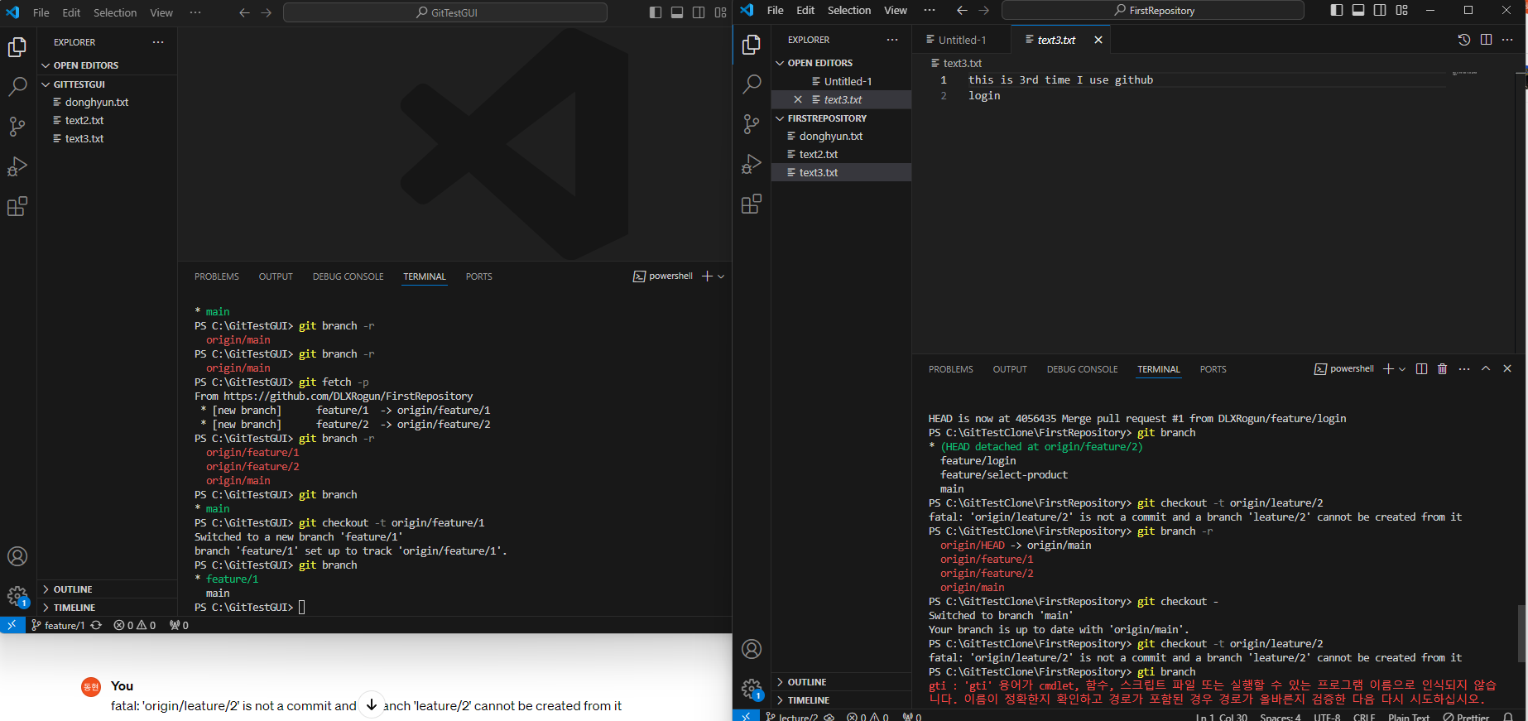Image resolution: width=1528 pixels, height=721 pixels.
Task: Close text3.txt editor tab
Action: coord(1098,40)
